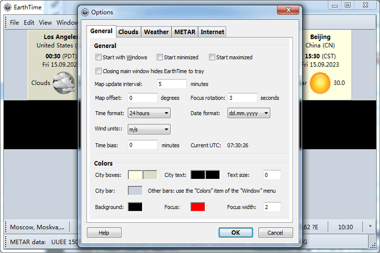Image resolution: width=380 pixels, height=253 pixels.
Task: Click the Options dialog title icon
Action: click(x=85, y=12)
